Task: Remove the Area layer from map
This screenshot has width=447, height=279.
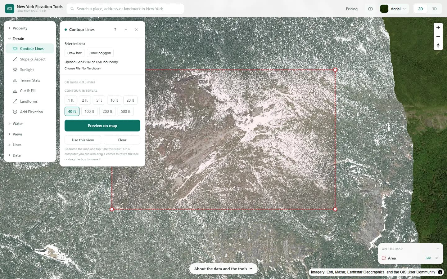Action: point(436,258)
